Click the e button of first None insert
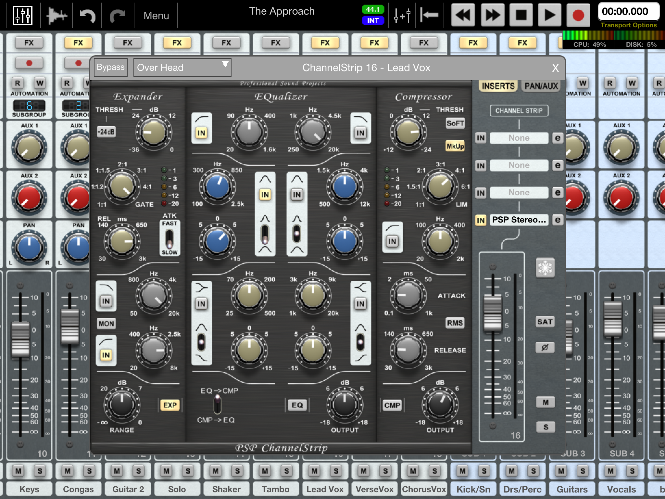Image resolution: width=665 pixels, height=499 pixels. tap(558, 138)
